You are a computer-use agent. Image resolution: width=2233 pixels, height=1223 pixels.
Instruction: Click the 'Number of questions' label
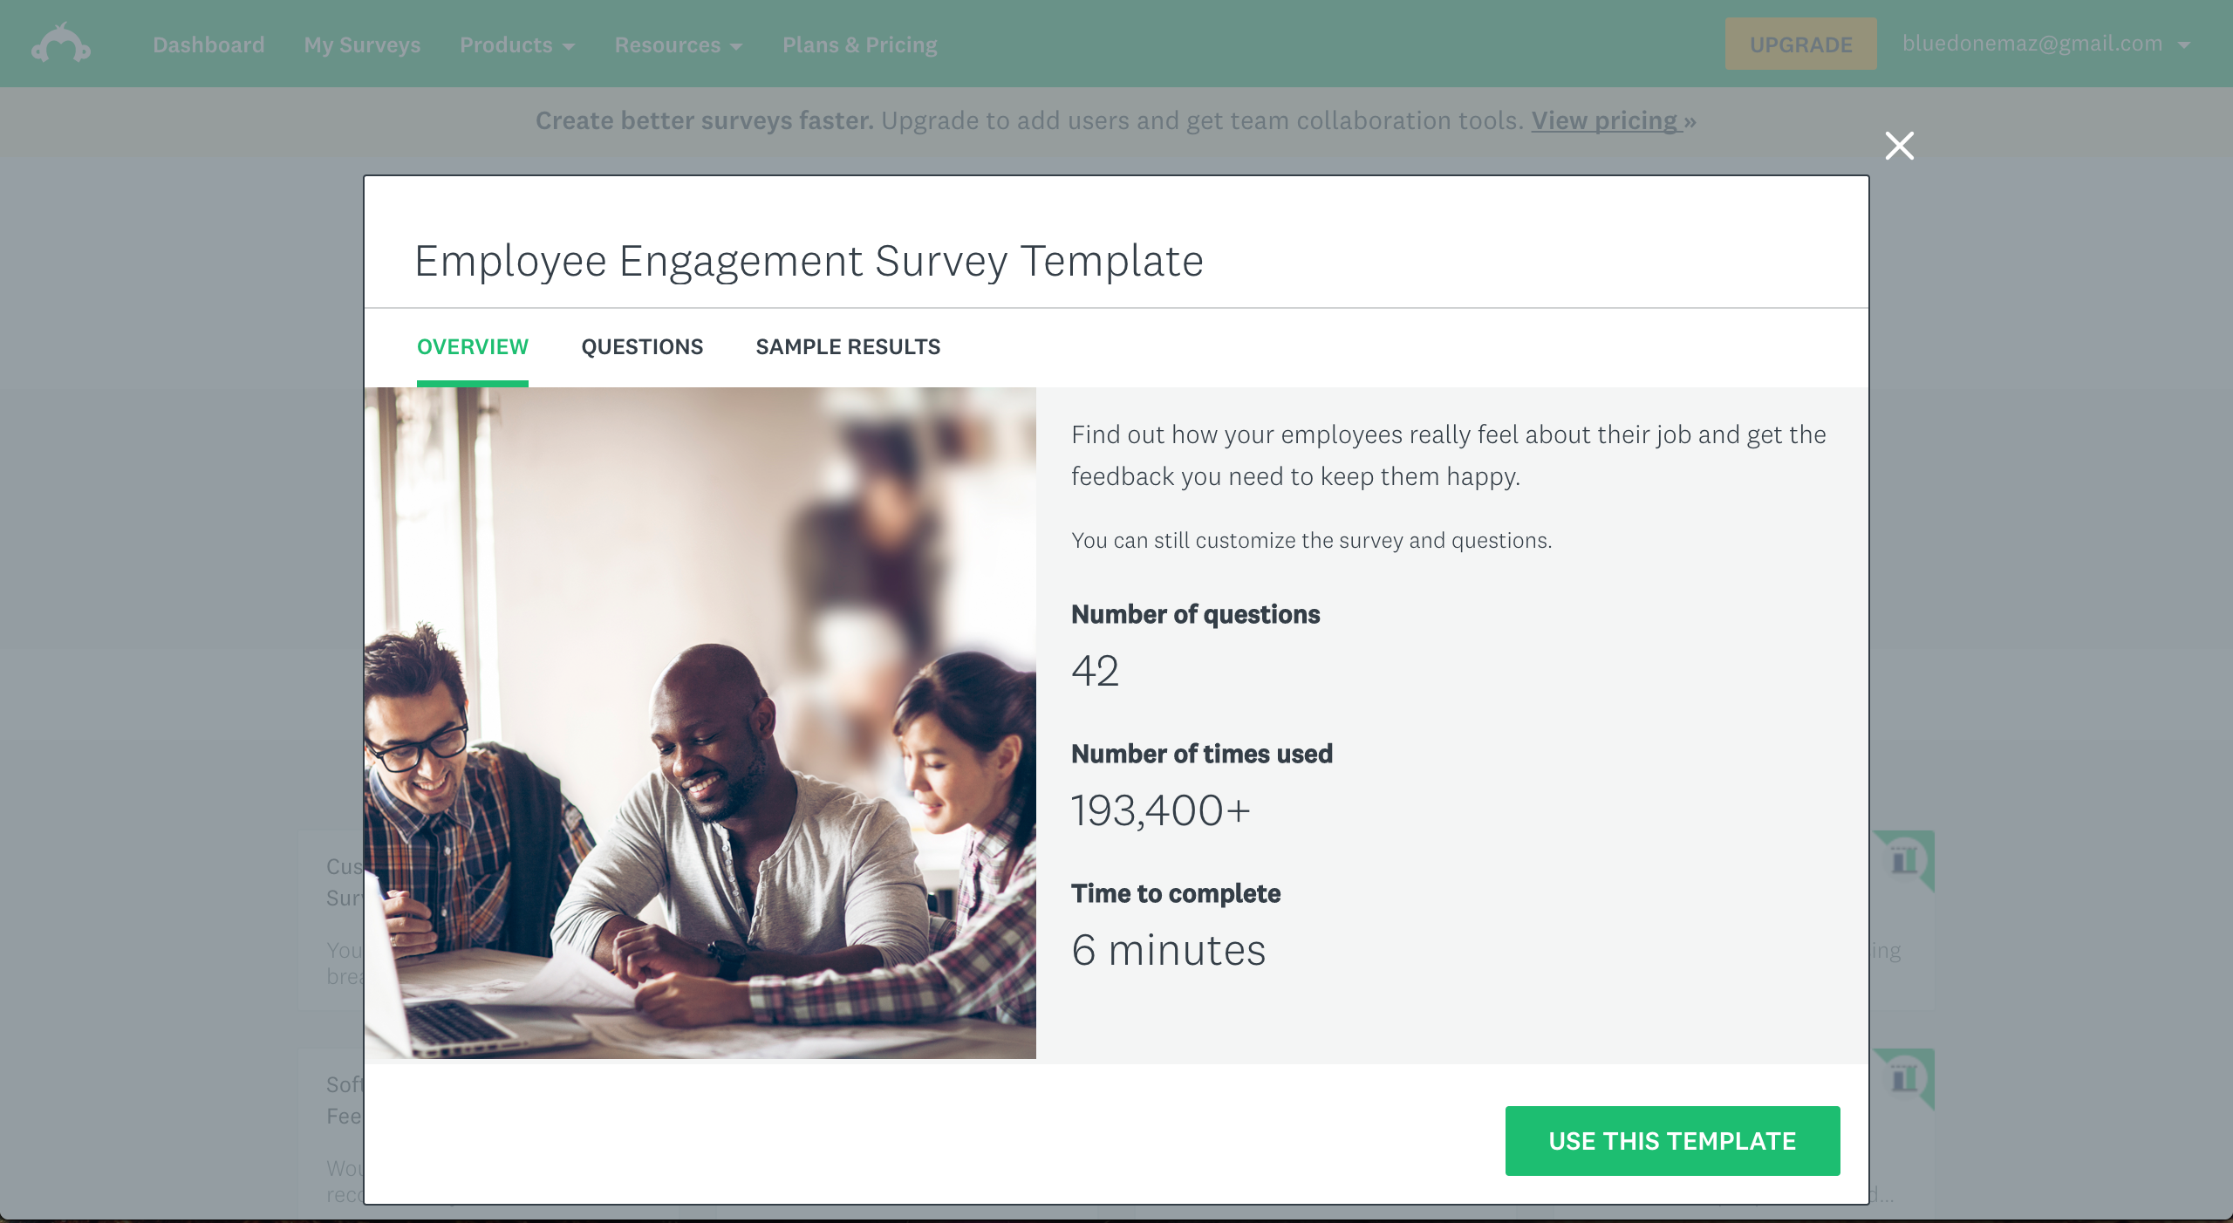(1195, 614)
